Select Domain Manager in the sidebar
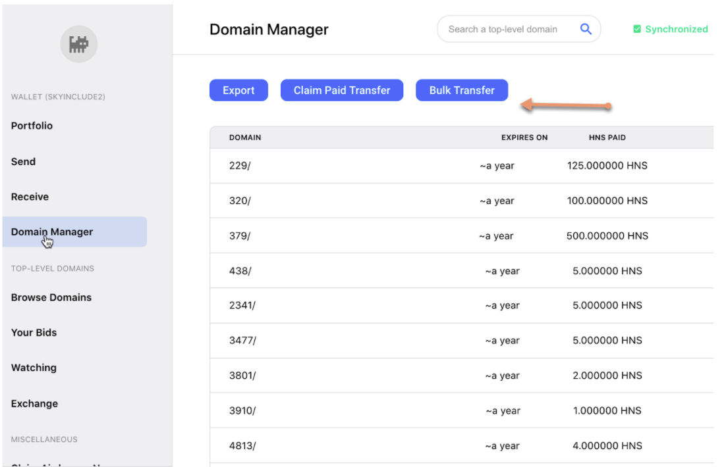724x467 pixels. pos(51,232)
